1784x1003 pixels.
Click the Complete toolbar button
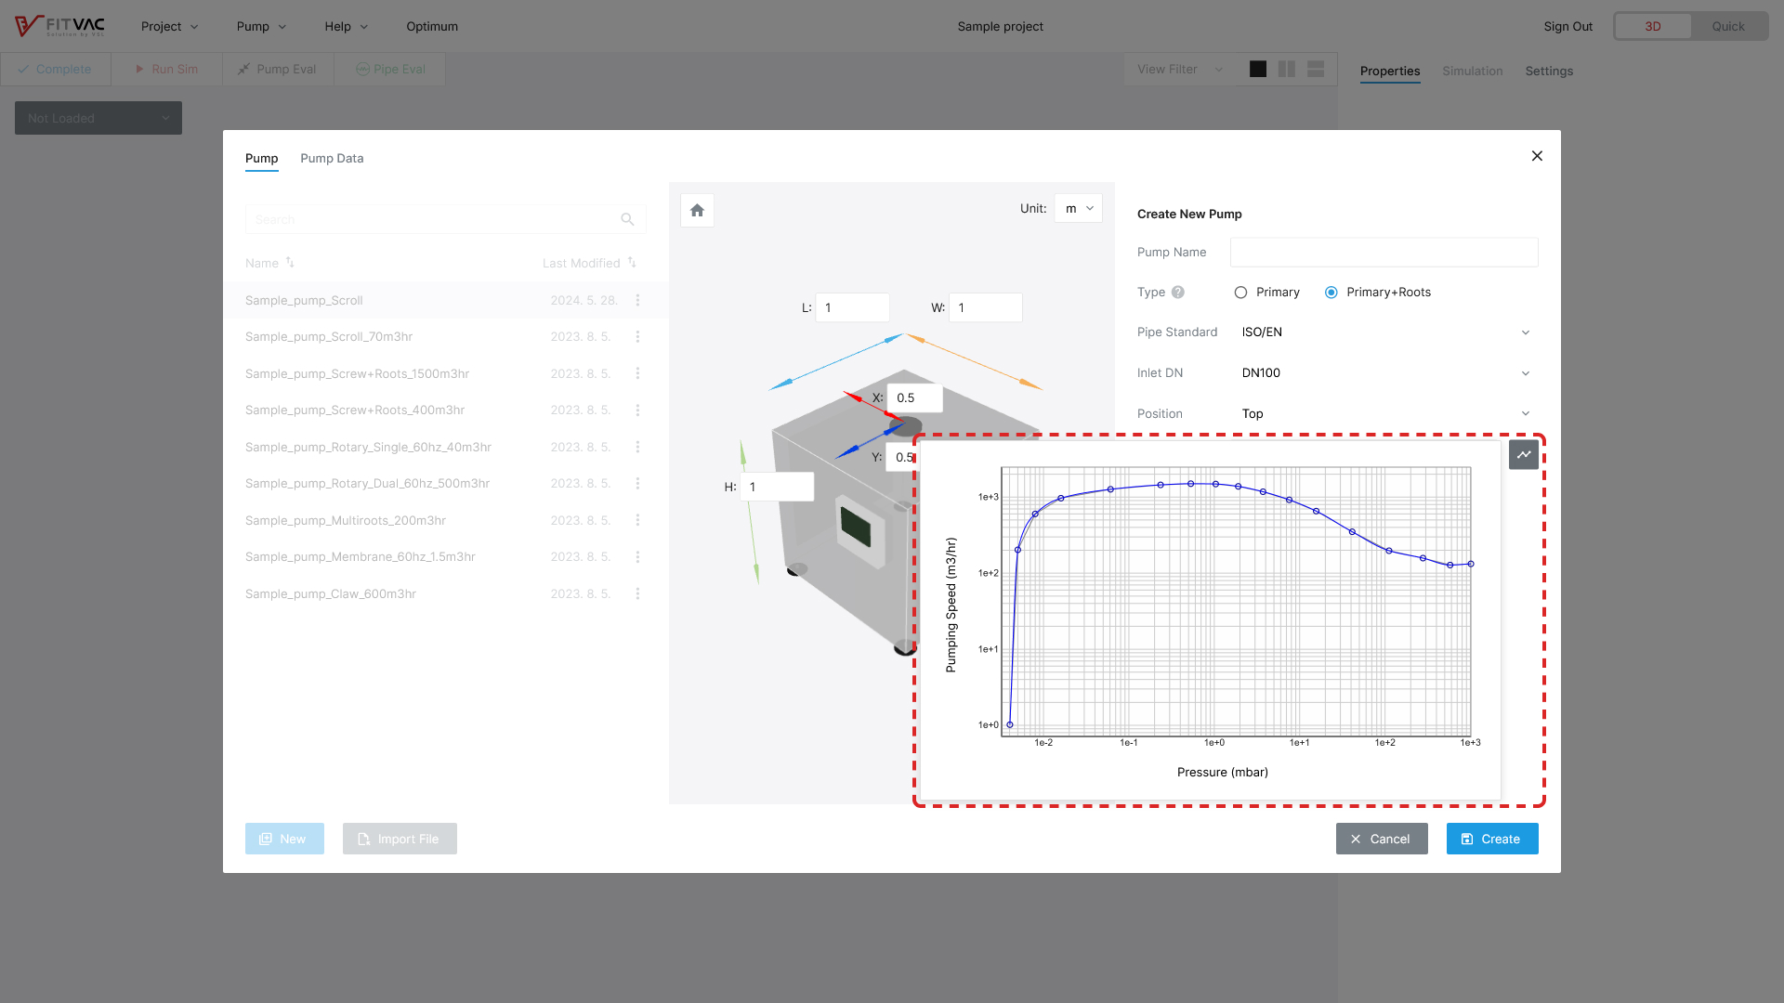coord(56,69)
